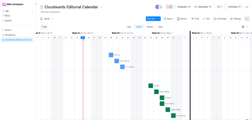The height and width of the screenshot is (120, 252).
Task: Filter by Person
Action: point(182,19)
